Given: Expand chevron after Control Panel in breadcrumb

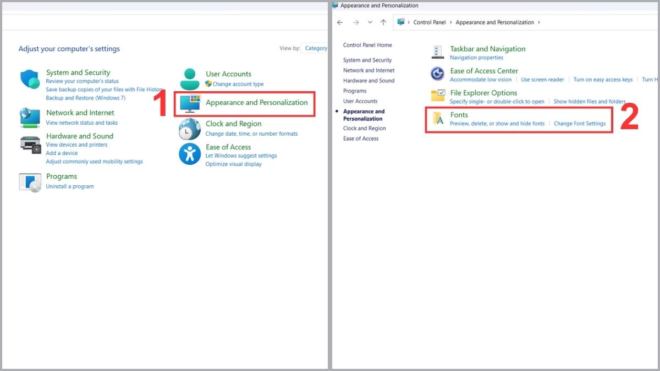Looking at the screenshot, I should pyautogui.click(x=451, y=23).
